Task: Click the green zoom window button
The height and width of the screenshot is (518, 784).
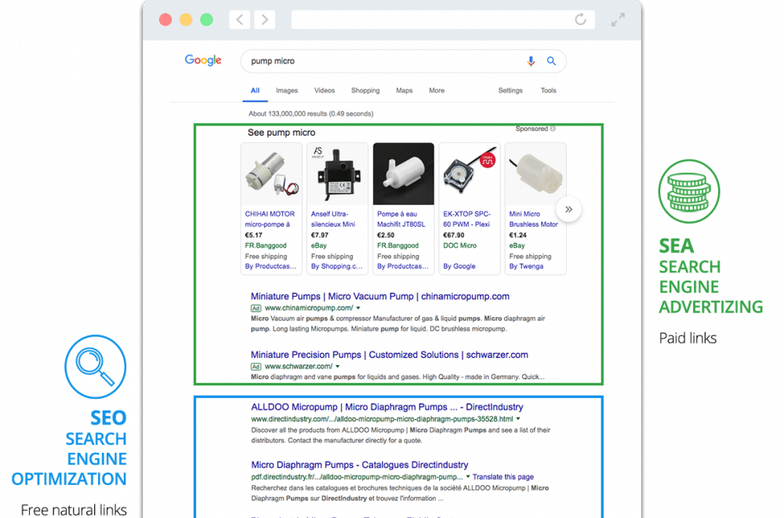Action: pyautogui.click(x=206, y=20)
